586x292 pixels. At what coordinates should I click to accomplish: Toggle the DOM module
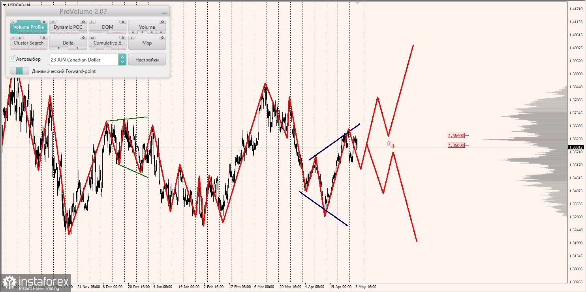click(x=107, y=27)
